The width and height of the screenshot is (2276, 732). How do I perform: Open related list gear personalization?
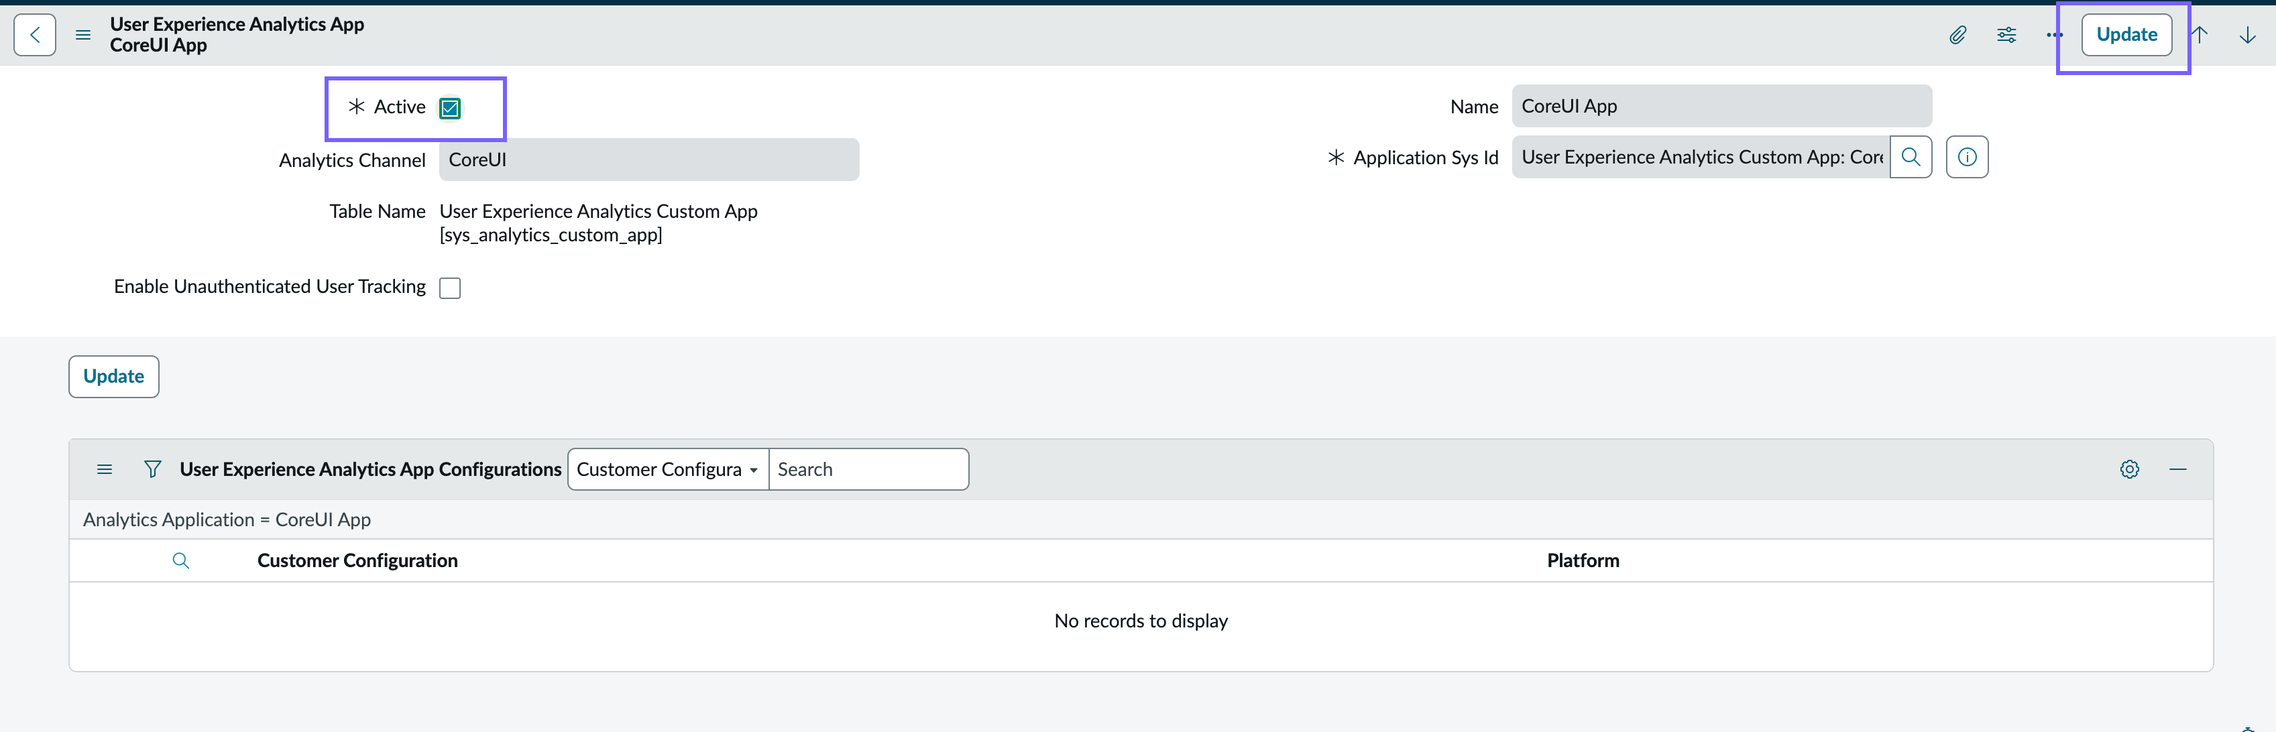pyautogui.click(x=2129, y=470)
